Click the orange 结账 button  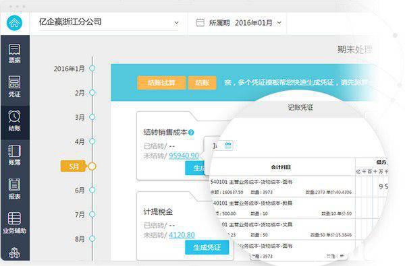(202, 83)
